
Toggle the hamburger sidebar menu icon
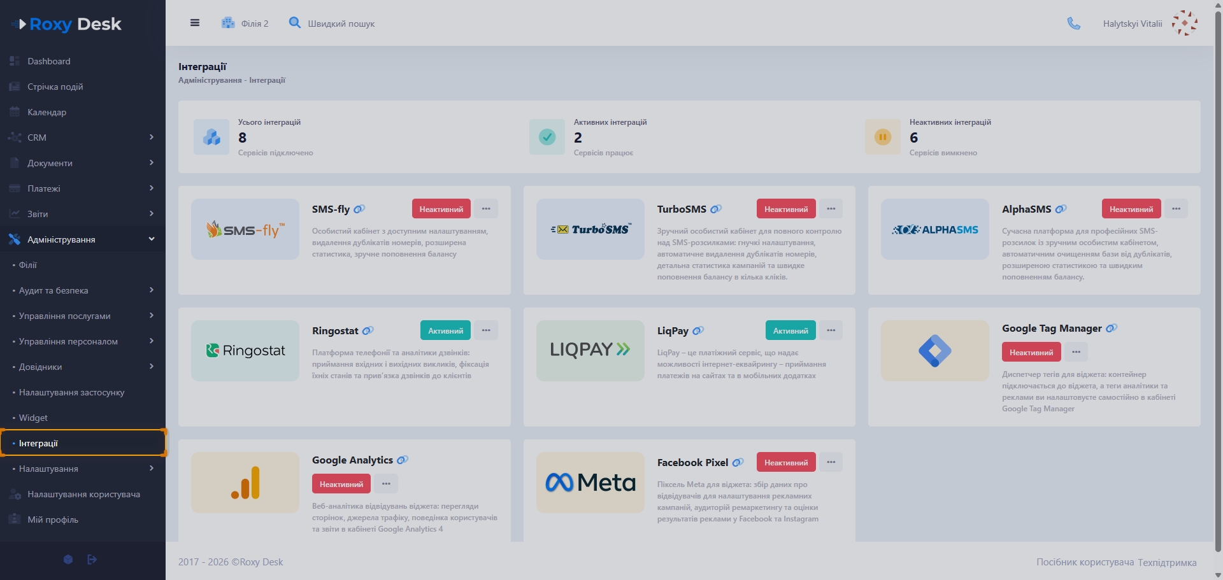pos(195,23)
